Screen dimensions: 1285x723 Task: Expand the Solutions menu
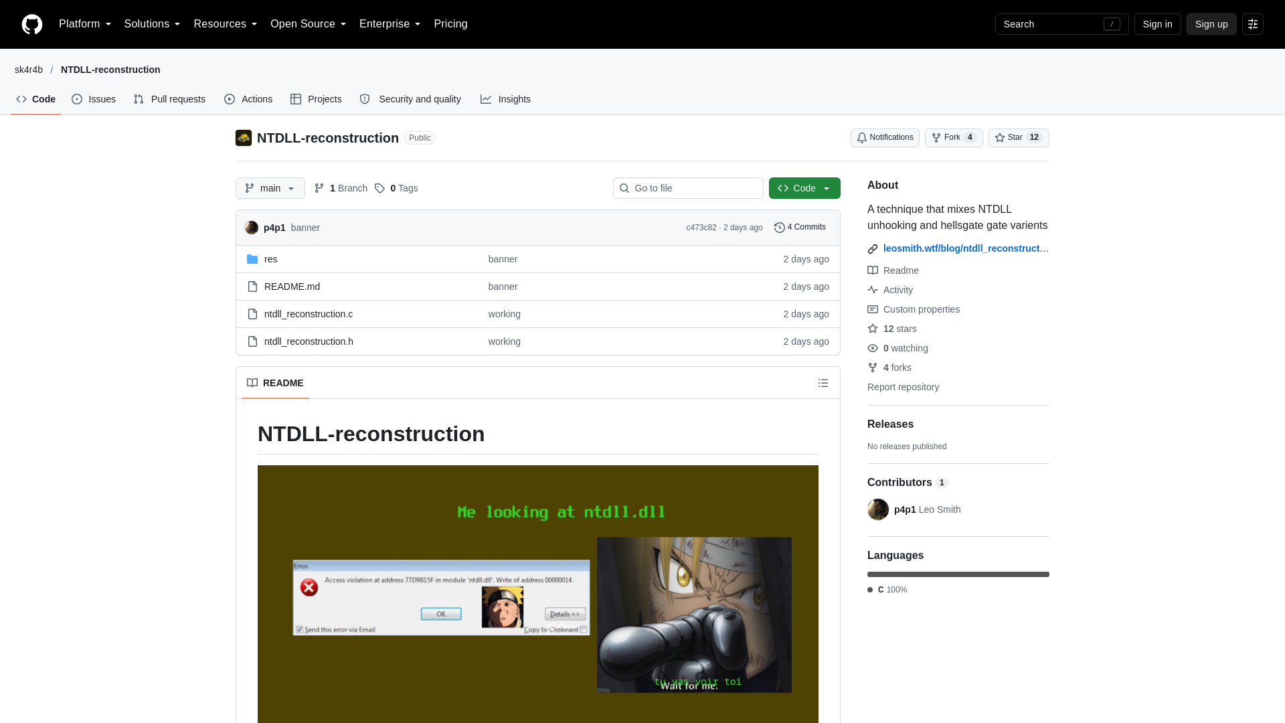(x=152, y=24)
